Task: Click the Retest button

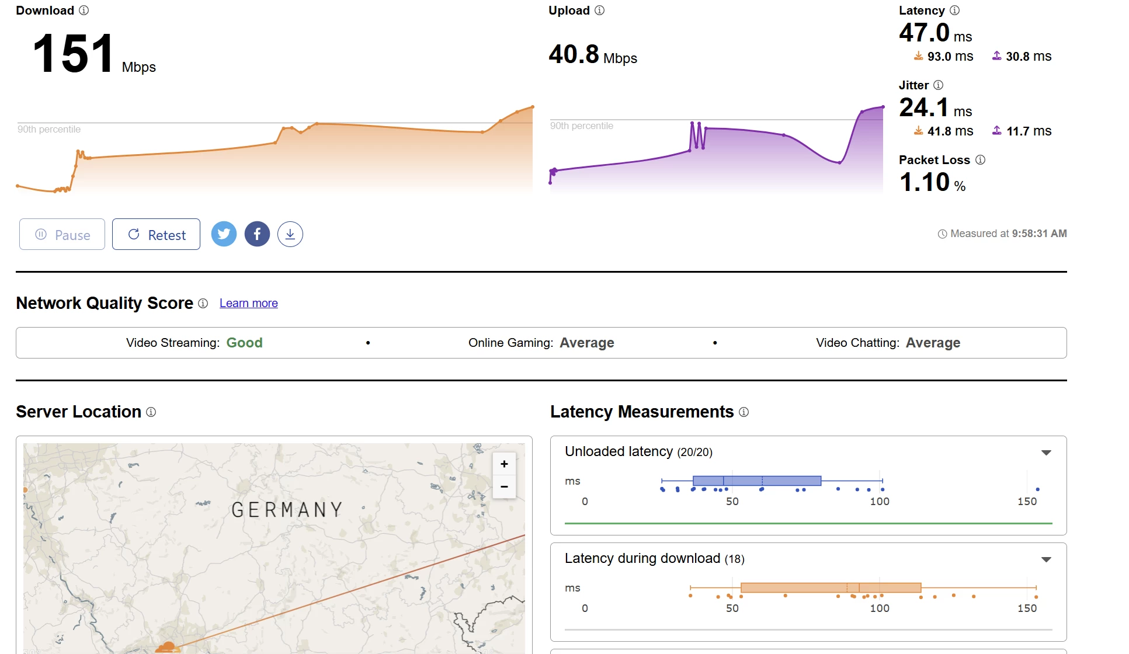Action: point(156,234)
